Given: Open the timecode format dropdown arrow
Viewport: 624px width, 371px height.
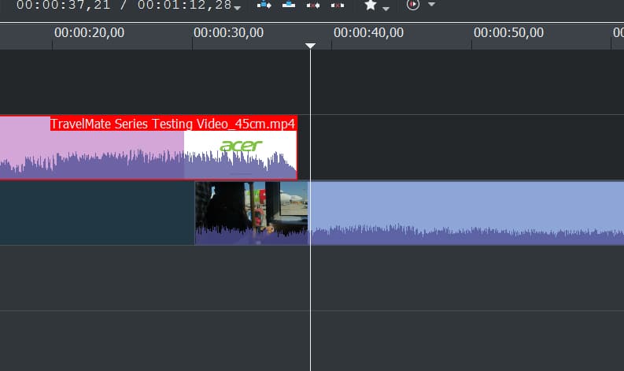Looking at the screenshot, I should 238,8.
